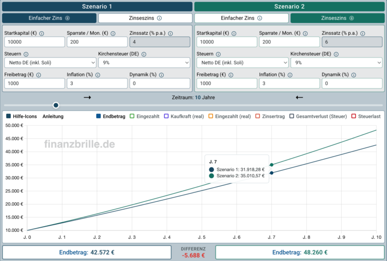Click info icon beside Scenario 2 Inflation
This screenshot has height=261, width=387.
coord(290,75)
